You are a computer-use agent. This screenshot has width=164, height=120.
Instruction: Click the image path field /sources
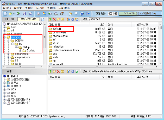[x=125, y=19]
